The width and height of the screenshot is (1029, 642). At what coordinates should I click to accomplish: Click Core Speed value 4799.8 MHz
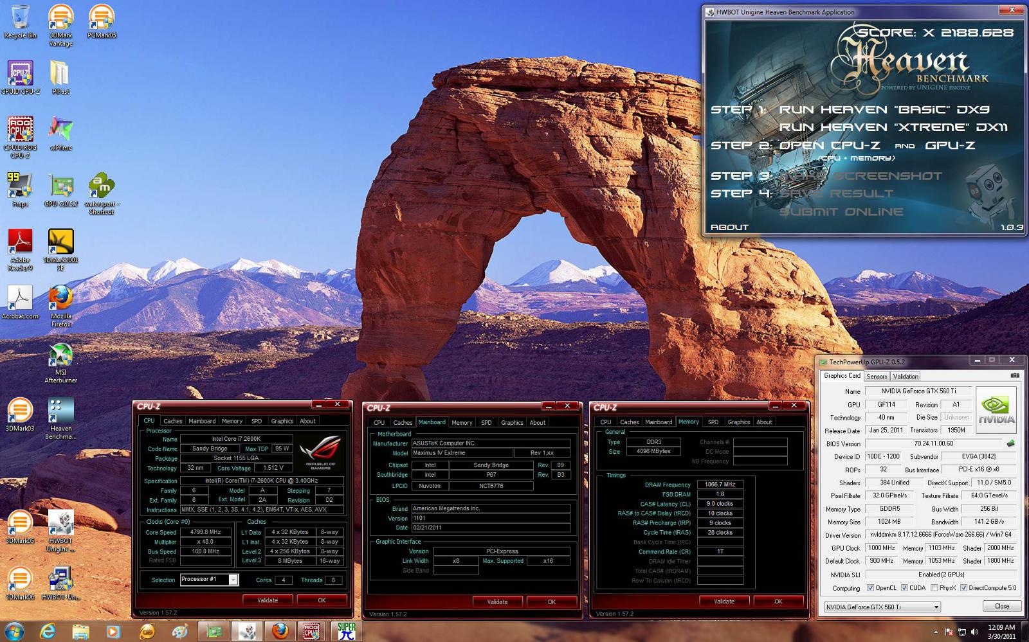click(205, 532)
